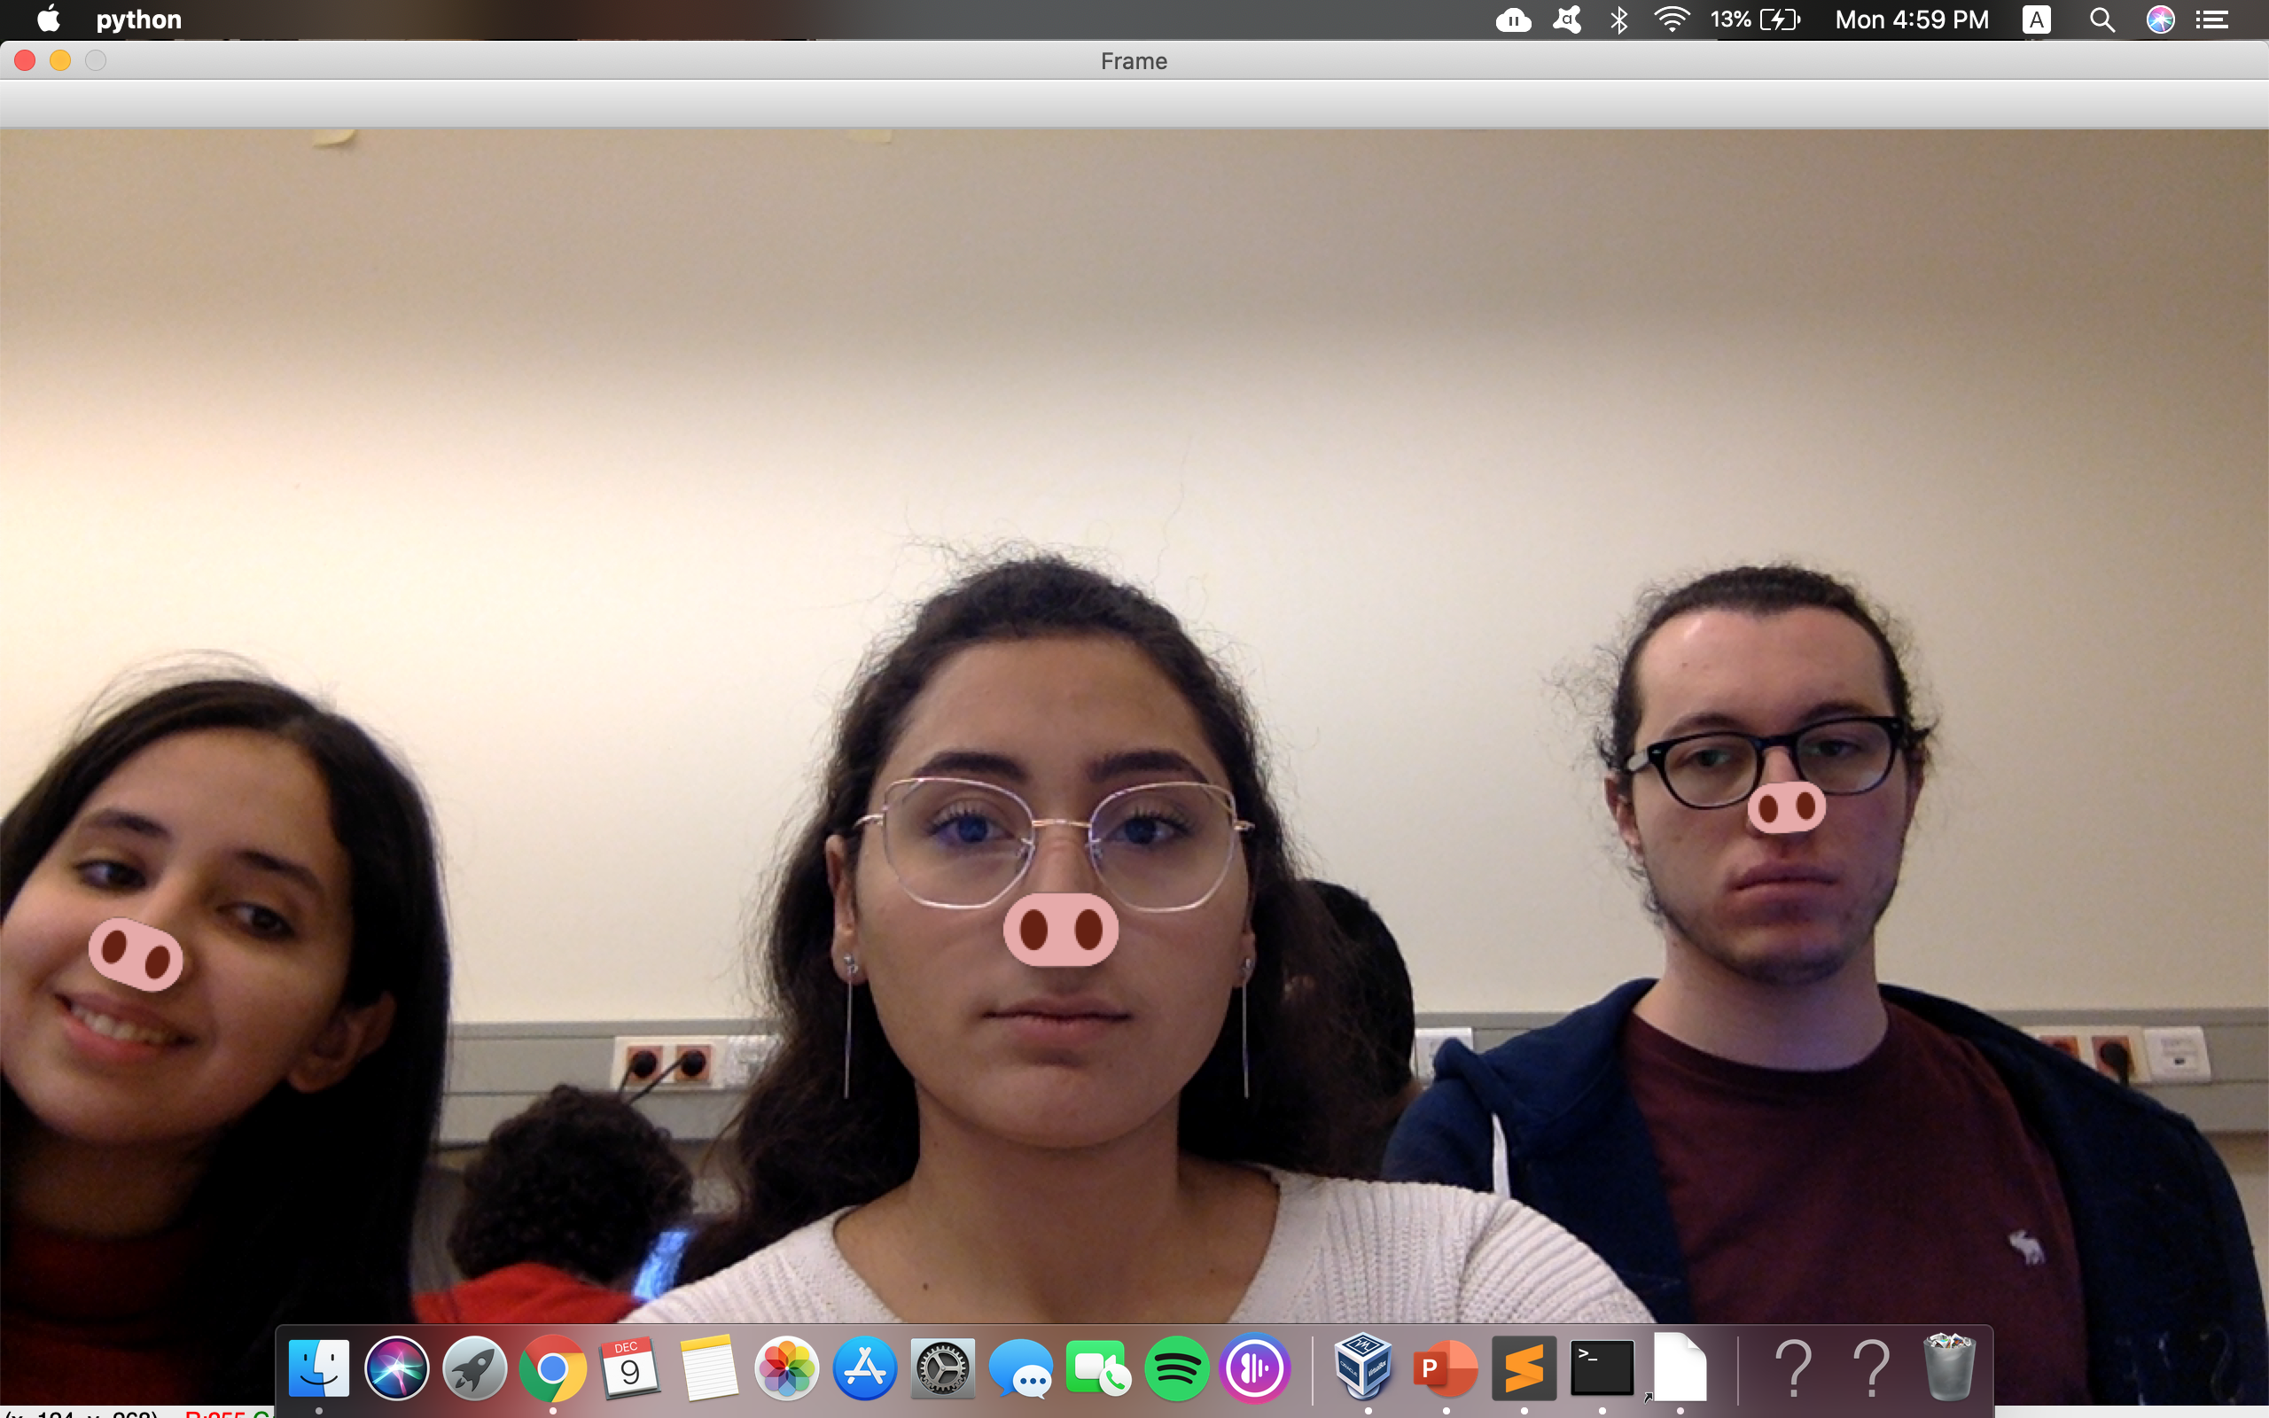The width and height of the screenshot is (2269, 1418).
Task: Open the Trash in dock
Action: pyautogui.click(x=1948, y=1368)
